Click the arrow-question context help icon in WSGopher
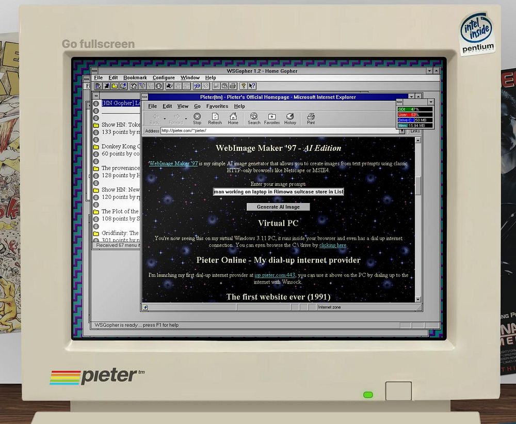The height and width of the screenshot is (424, 516). click(252, 86)
